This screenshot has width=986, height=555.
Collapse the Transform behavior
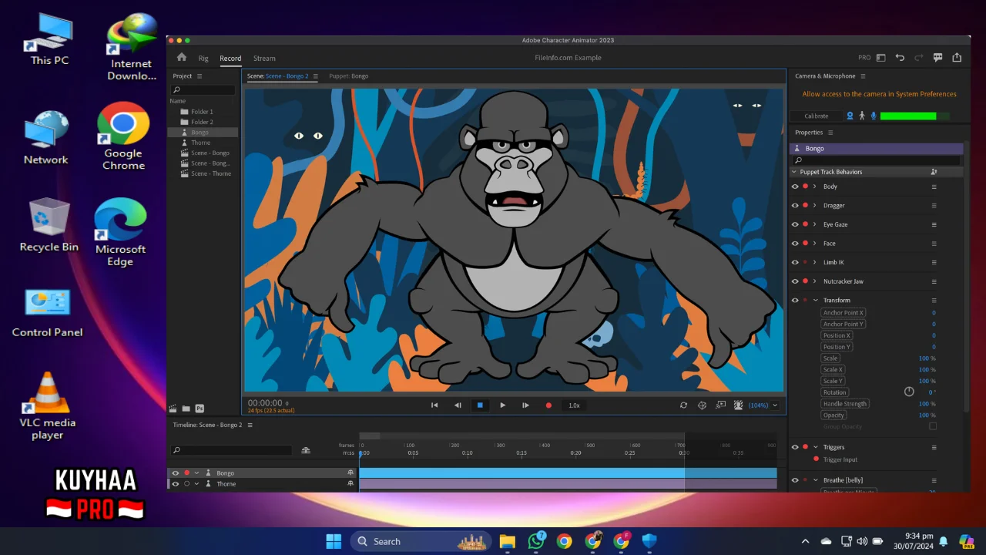click(815, 300)
